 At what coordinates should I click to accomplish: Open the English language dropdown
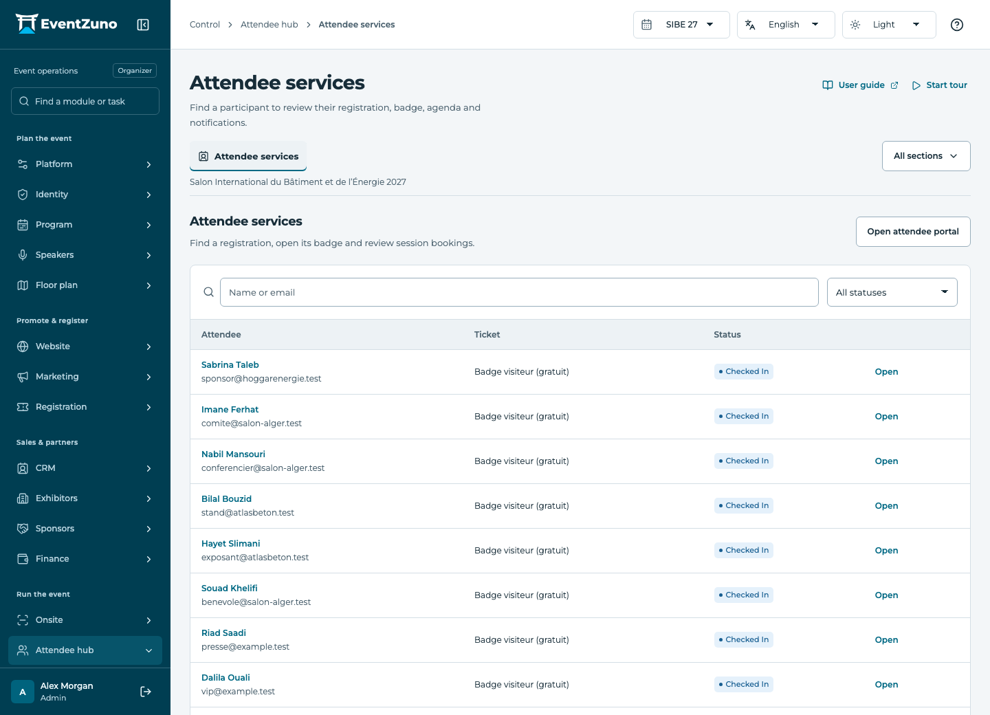pos(786,25)
